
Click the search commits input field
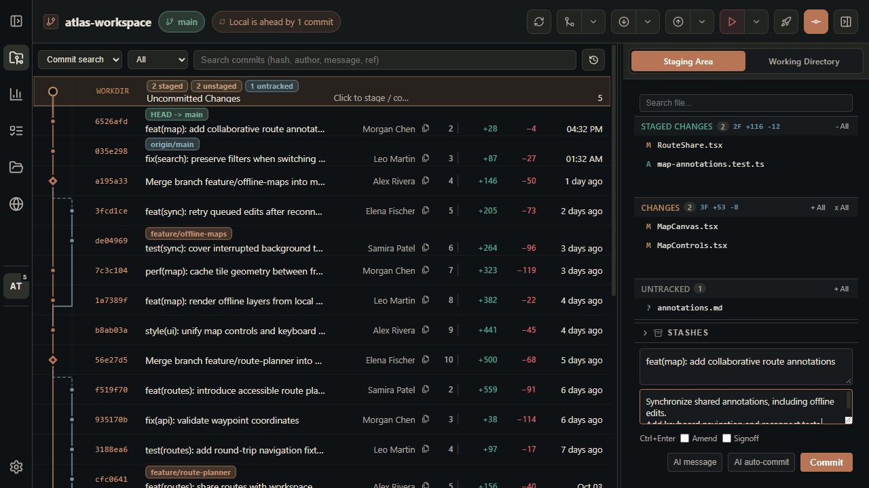coord(385,60)
